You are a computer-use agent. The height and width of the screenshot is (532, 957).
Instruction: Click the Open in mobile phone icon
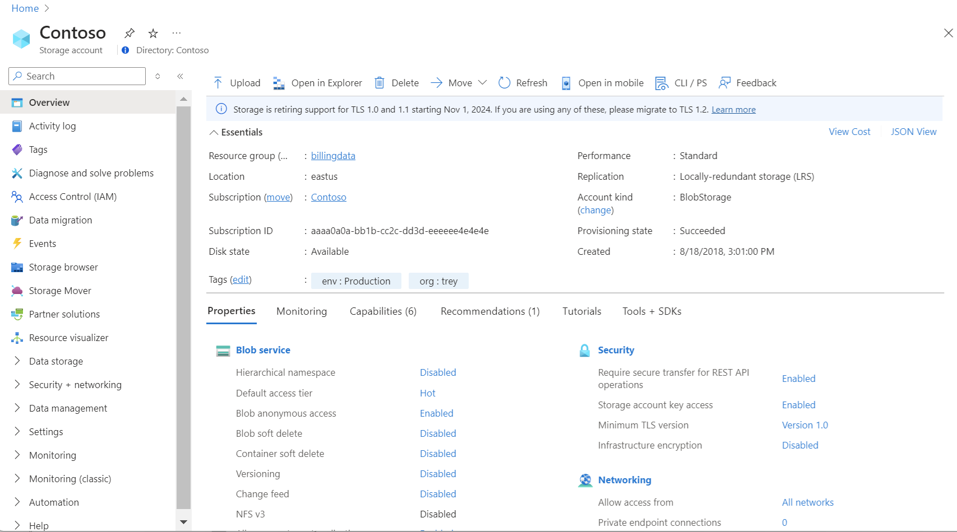tap(566, 83)
